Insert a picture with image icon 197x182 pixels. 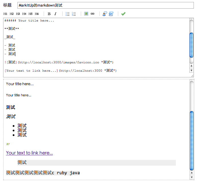86,14
